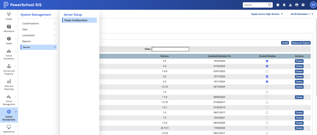The width and height of the screenshot is (317, 135).
Task: Click into the Filter text field
Action: point(171,49)
